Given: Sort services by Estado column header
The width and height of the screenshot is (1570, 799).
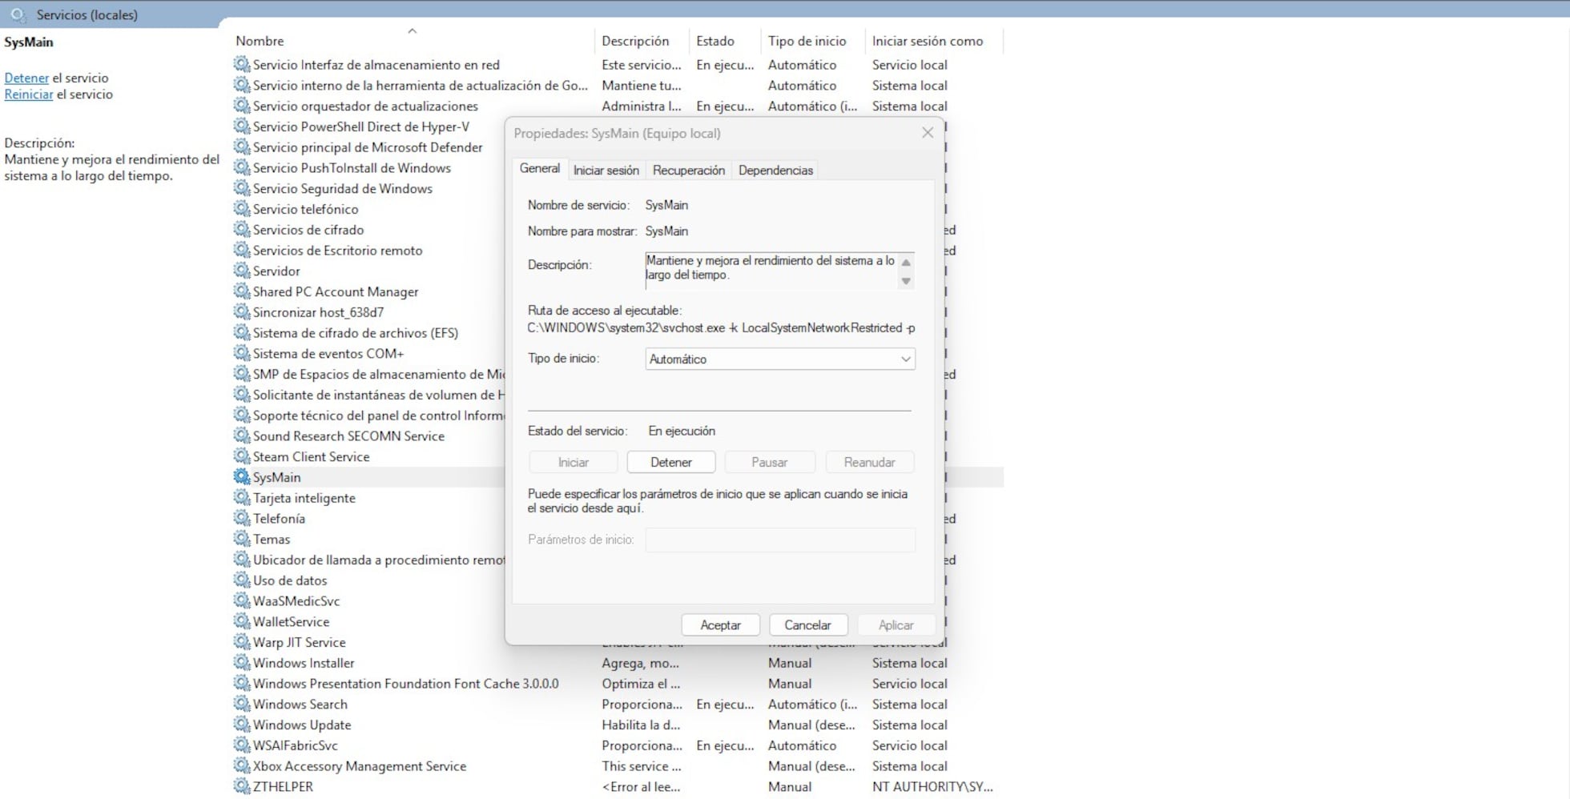Looking at the screenshot, I should click(x=715, y=41).
